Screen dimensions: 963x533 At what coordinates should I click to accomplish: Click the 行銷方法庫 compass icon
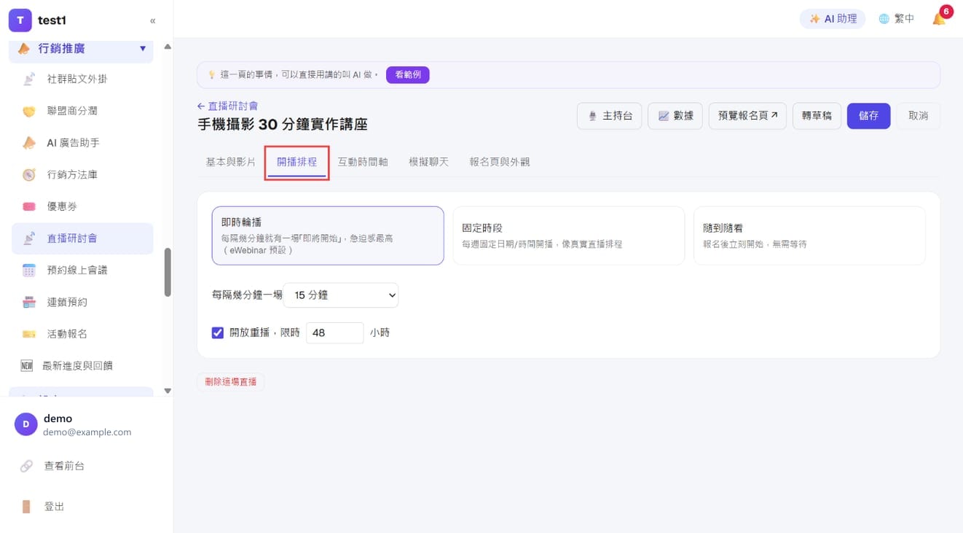point(29,174)
